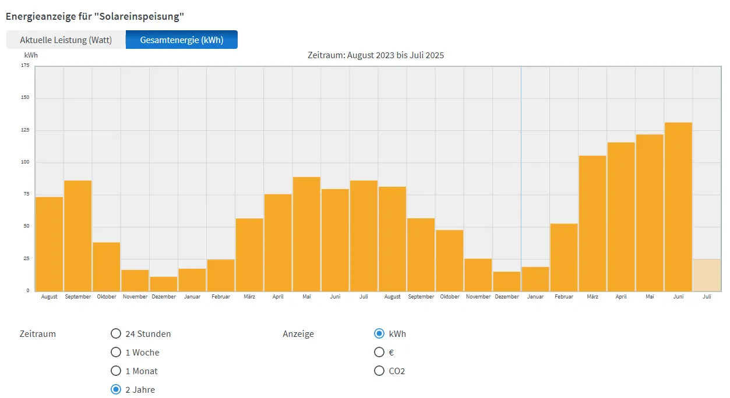Click the Oktober 2024 bar

click(450, 261)
